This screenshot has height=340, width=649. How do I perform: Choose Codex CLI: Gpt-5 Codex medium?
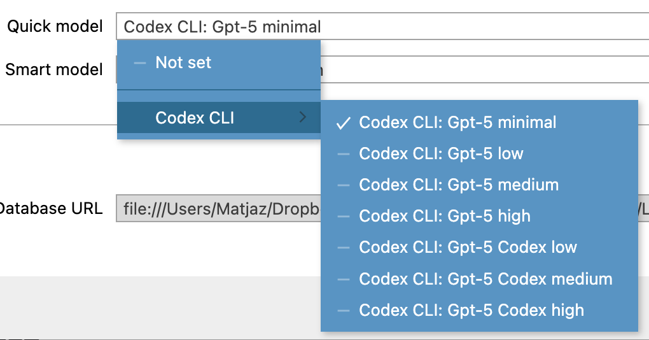tap(485, 279)
